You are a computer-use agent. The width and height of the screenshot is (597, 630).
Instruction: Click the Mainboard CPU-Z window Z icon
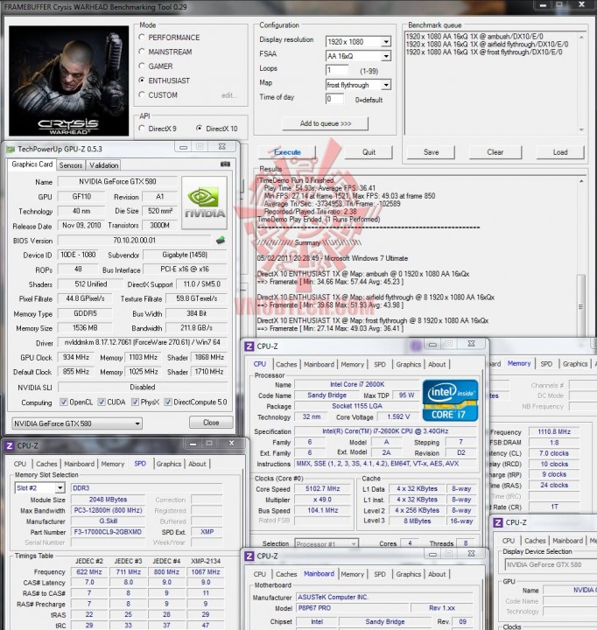click(x=249, y=556)
